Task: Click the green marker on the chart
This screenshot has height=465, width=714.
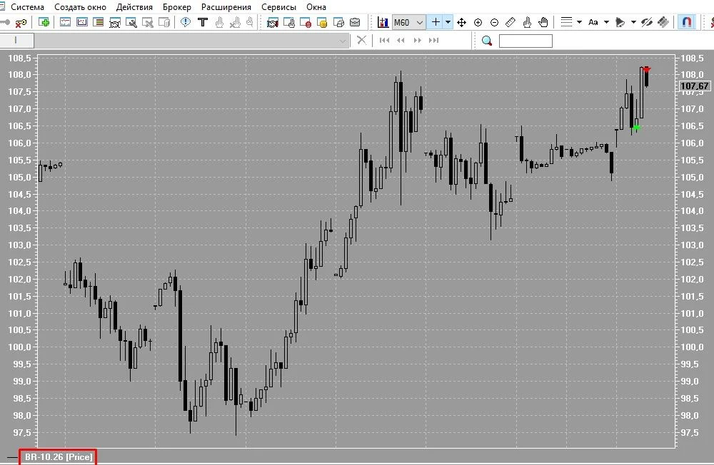Action: click(637, 128)
